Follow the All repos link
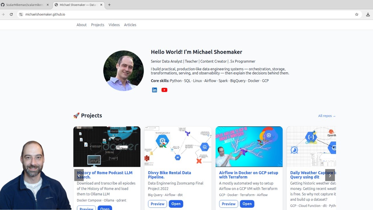Screen dimensions: 373x210 [327, 116]
